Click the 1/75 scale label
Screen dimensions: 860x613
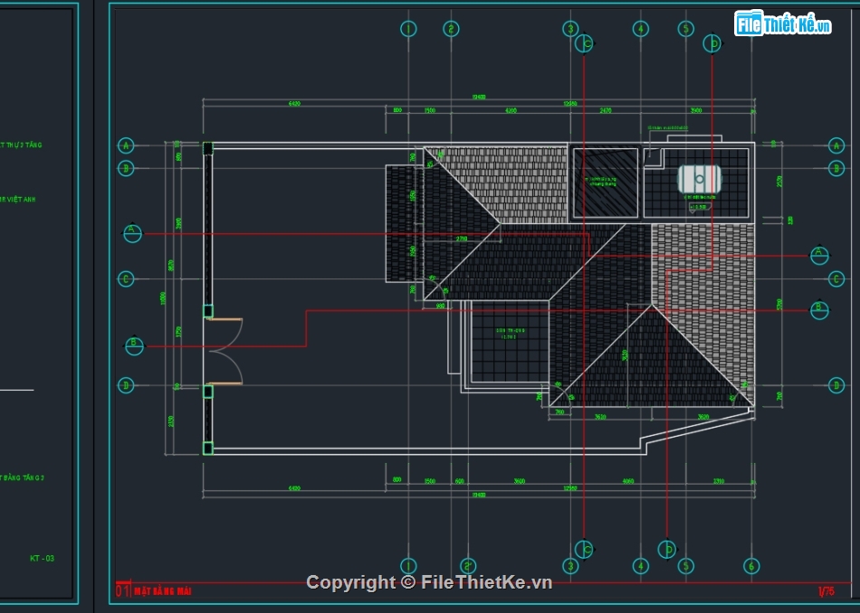pyautogui.click(x=826, y=591)
